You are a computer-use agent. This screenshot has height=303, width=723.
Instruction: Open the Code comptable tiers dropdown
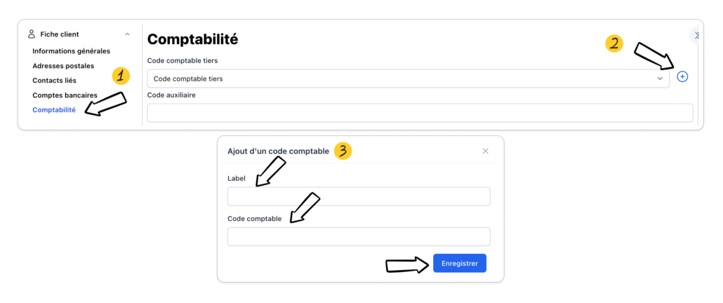[x=407, y=79]
